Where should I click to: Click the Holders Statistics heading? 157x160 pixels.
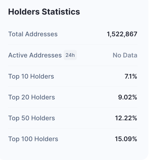(44, 12)
